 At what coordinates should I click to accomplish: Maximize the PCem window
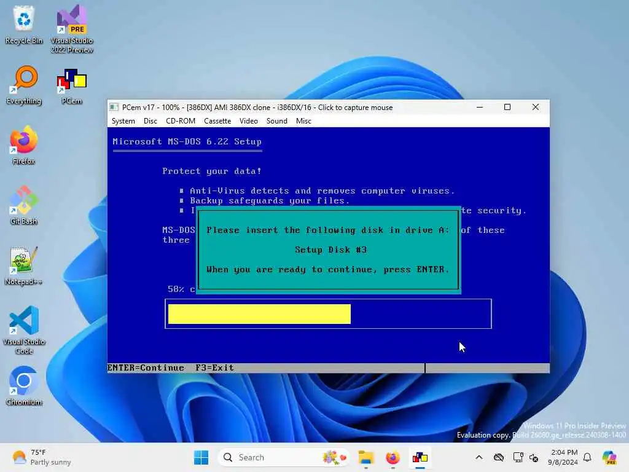(x=507, y=107)
